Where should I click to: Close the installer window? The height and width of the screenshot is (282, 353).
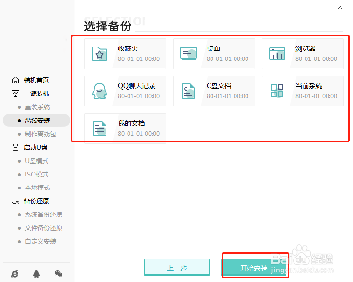tap(340, 7)
